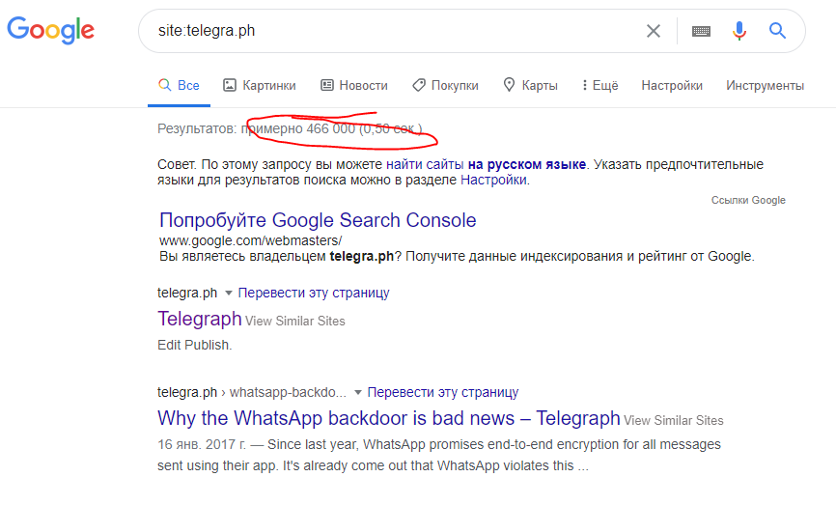Expand the Ещё menu

(x=600, y=85)
